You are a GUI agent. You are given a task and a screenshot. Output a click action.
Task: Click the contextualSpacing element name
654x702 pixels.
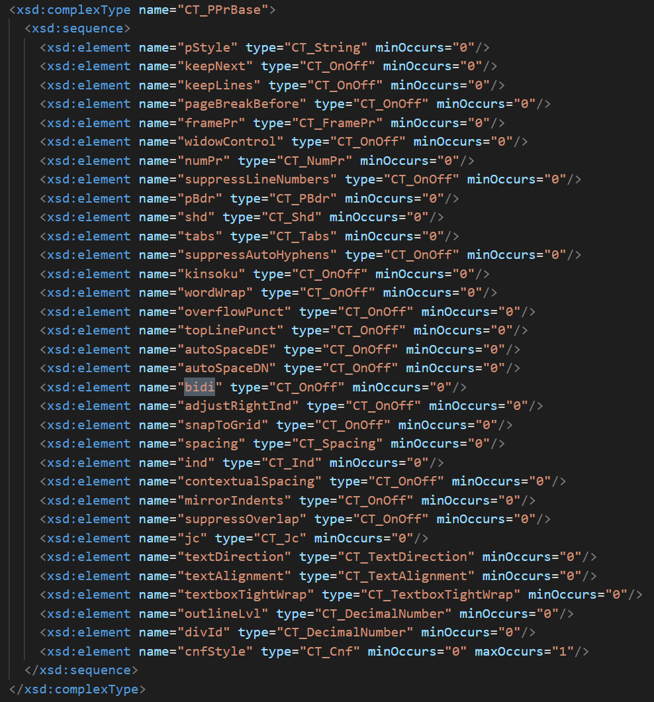[x=250, y=481]
